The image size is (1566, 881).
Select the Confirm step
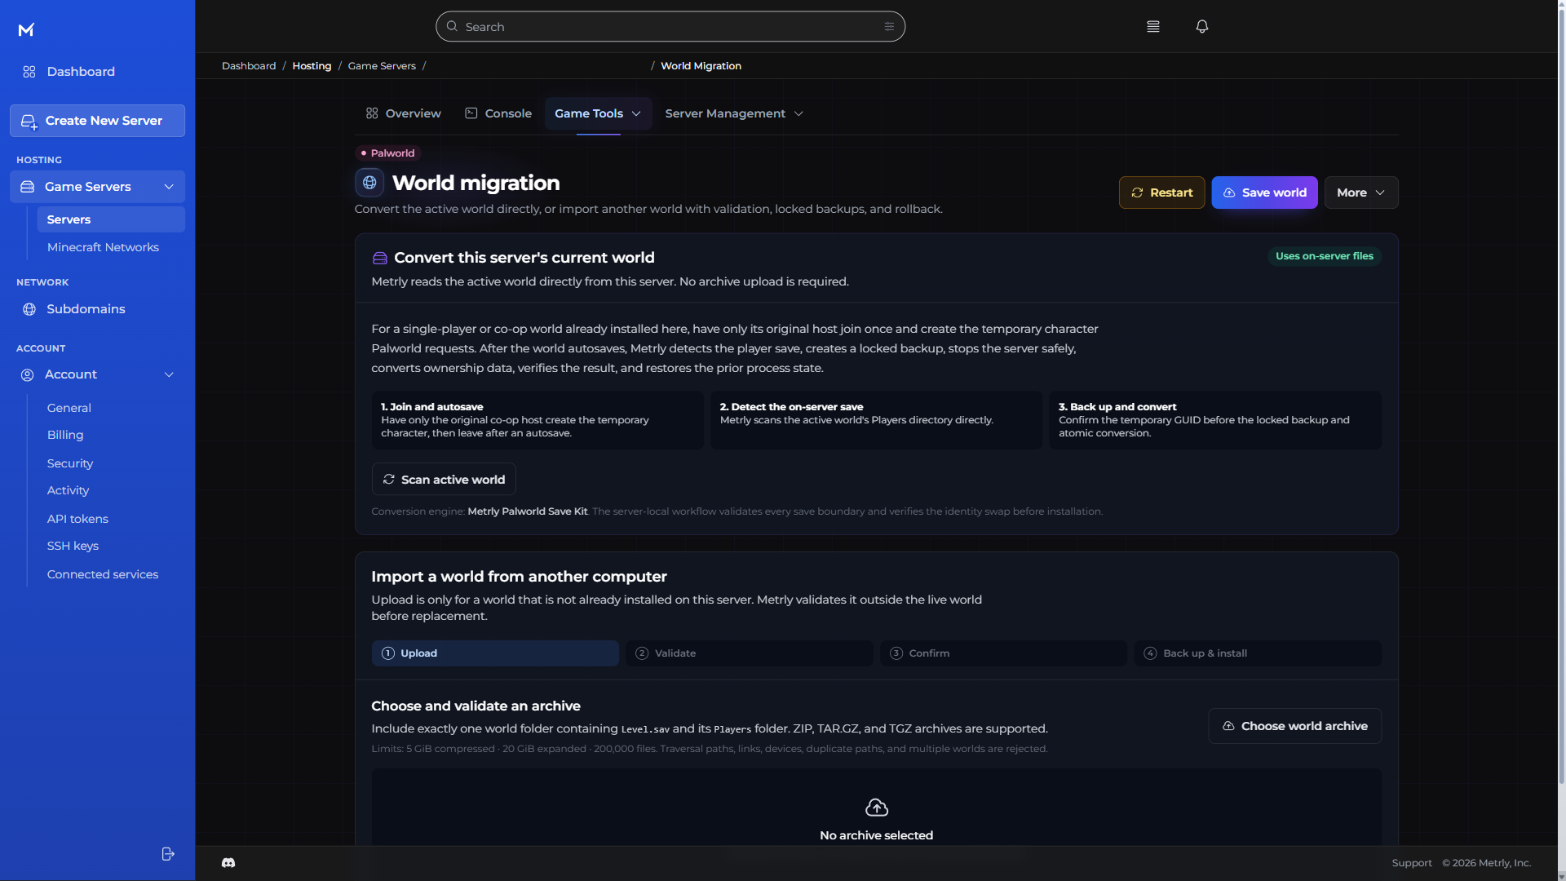1003,653
